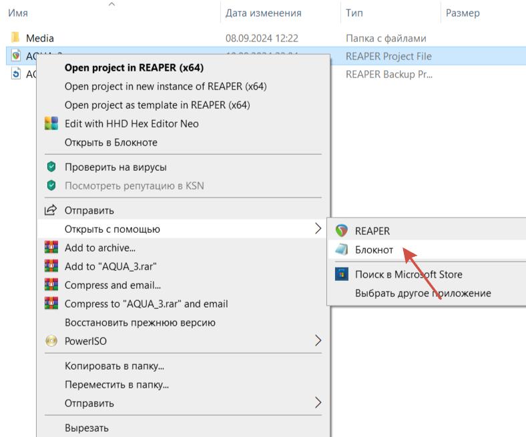The height and width of the screenshot is (437, 526).
Task: Expand the PowerISO submenu arrow
Action: tap(317, 341)
